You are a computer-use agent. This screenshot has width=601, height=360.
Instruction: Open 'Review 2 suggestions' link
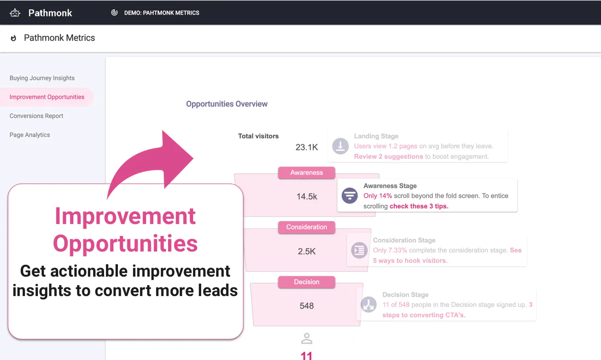click(x=389, y=156)
